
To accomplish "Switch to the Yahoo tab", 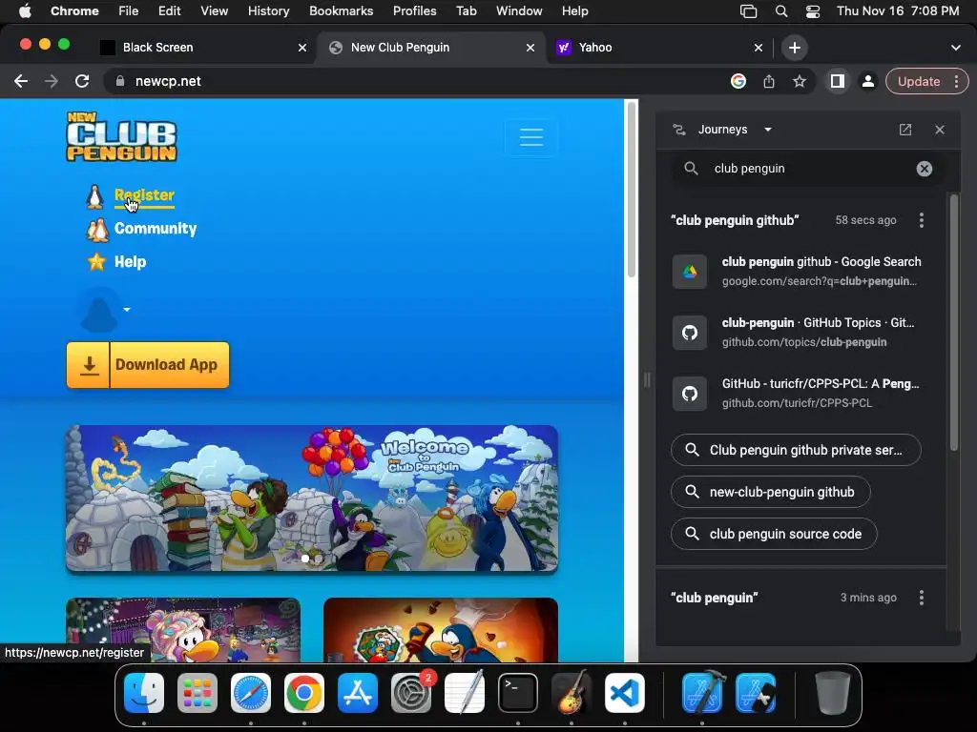I will click(658, 48).
